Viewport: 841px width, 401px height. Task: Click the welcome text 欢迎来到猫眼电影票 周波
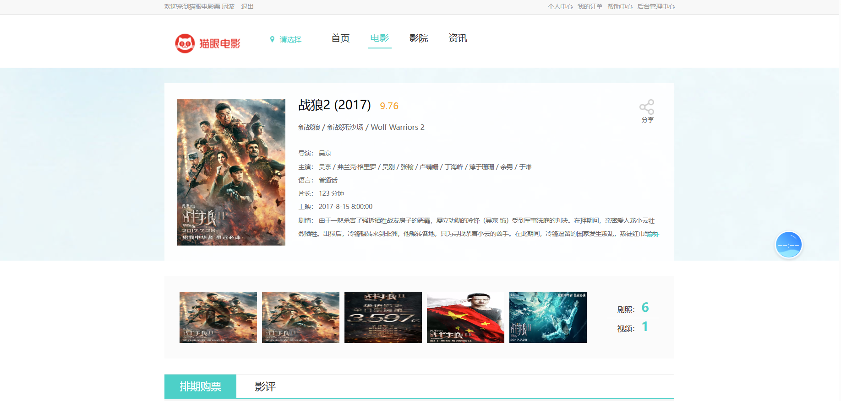coord(199,6)
